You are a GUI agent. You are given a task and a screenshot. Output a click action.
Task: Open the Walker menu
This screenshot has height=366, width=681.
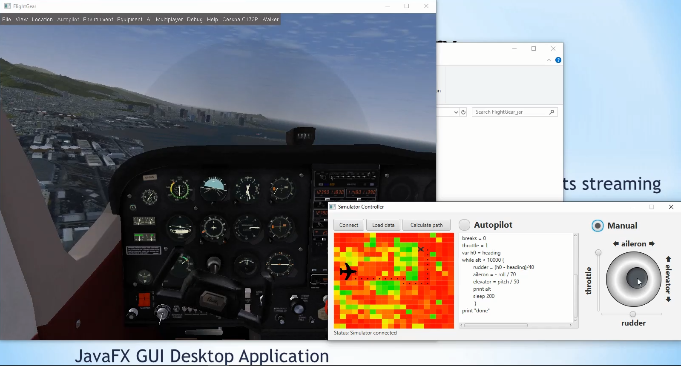pos(270,20)
